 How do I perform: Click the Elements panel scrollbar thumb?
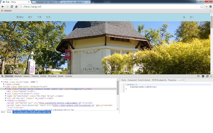pyautogui.click(x=118, y=88)
